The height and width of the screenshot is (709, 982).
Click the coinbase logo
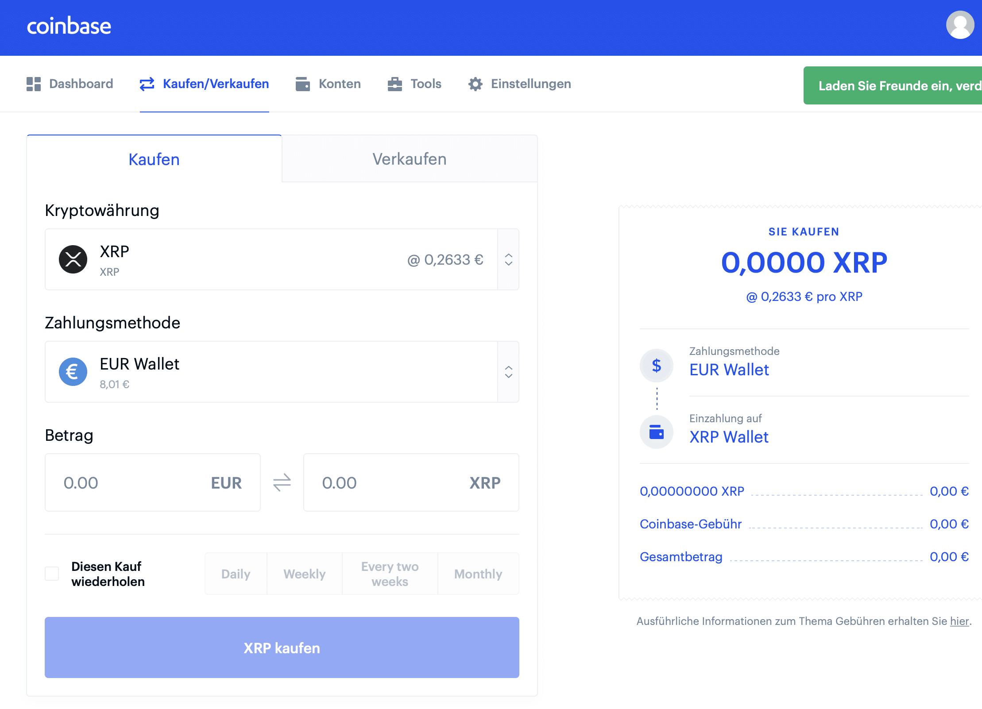[69, 26]
